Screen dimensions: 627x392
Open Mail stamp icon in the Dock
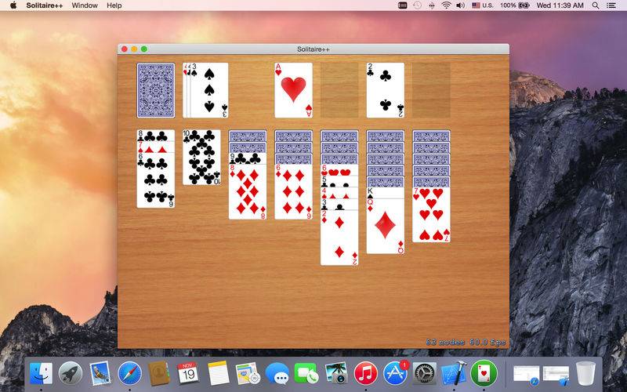100,374
